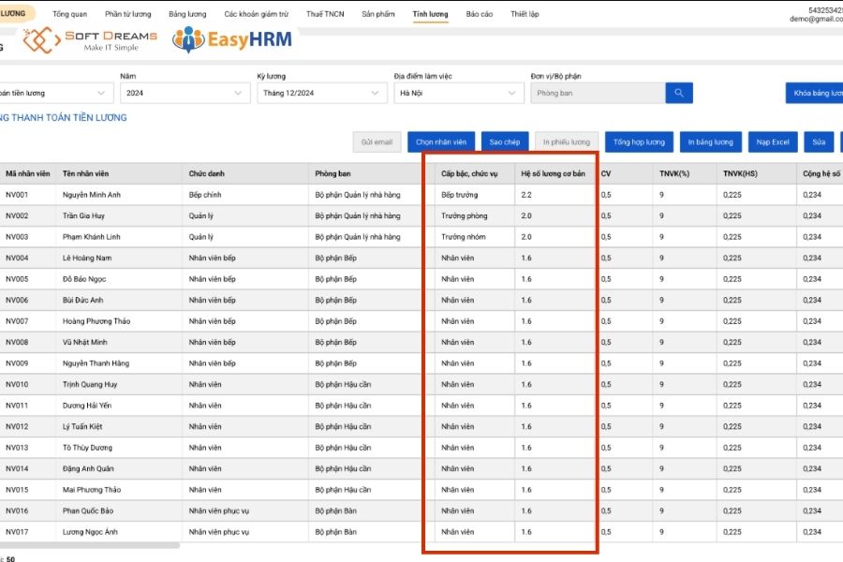
Task: Click the Hệ số lương cơ bản header
Action: 553,173
